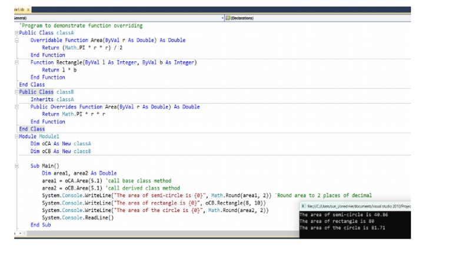Select the open .vb file tab
Image resolution: width=452 pixels, height=255 pixels.
[x=19, y=10]
